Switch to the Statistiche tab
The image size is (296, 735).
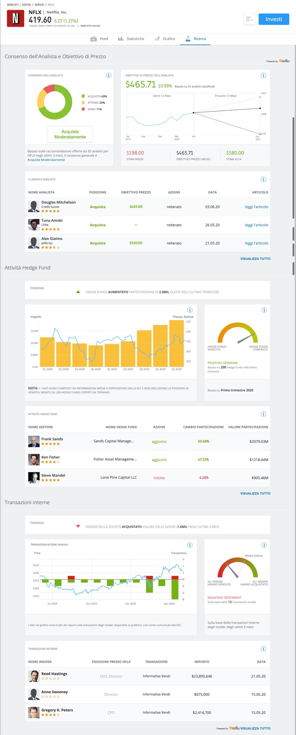point(131,39)
